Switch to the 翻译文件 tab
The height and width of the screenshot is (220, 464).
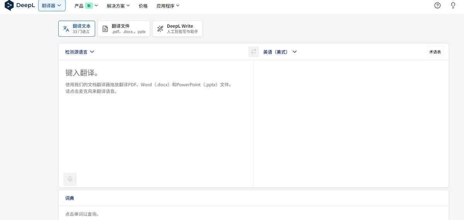pyautogui.click(x=124, y=29)
